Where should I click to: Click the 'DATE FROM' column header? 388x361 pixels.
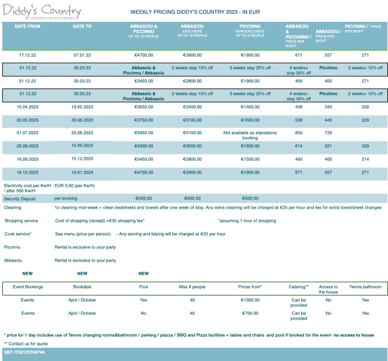28,26
